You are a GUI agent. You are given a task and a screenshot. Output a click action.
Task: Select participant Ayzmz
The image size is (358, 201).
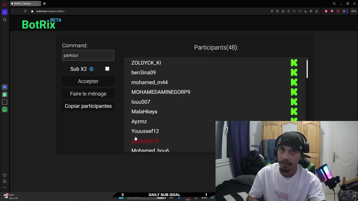[139, 121]
